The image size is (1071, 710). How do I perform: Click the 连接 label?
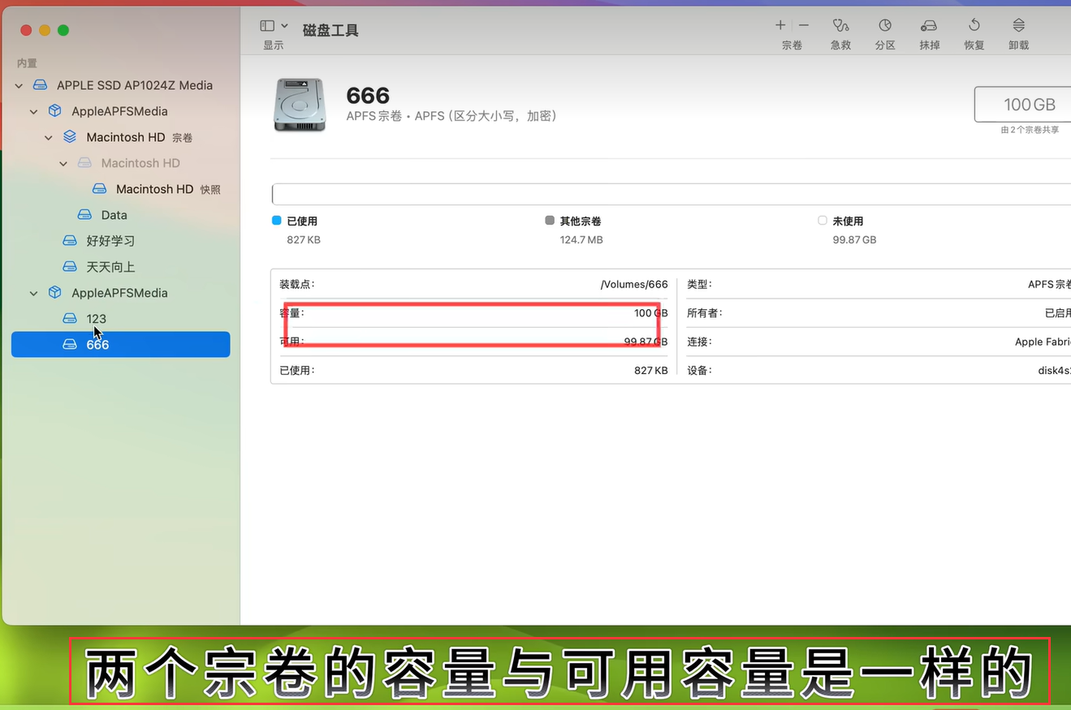[x=699, y=342]
